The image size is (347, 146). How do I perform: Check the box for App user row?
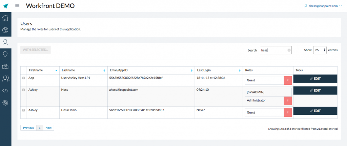[x=23, y=78]
